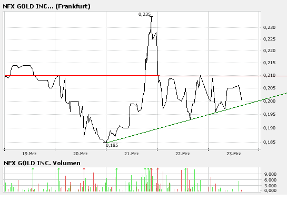Screen dimensions: 287x202
Task: Click the 9.000 volume axis value
Action: click(270, 174)
